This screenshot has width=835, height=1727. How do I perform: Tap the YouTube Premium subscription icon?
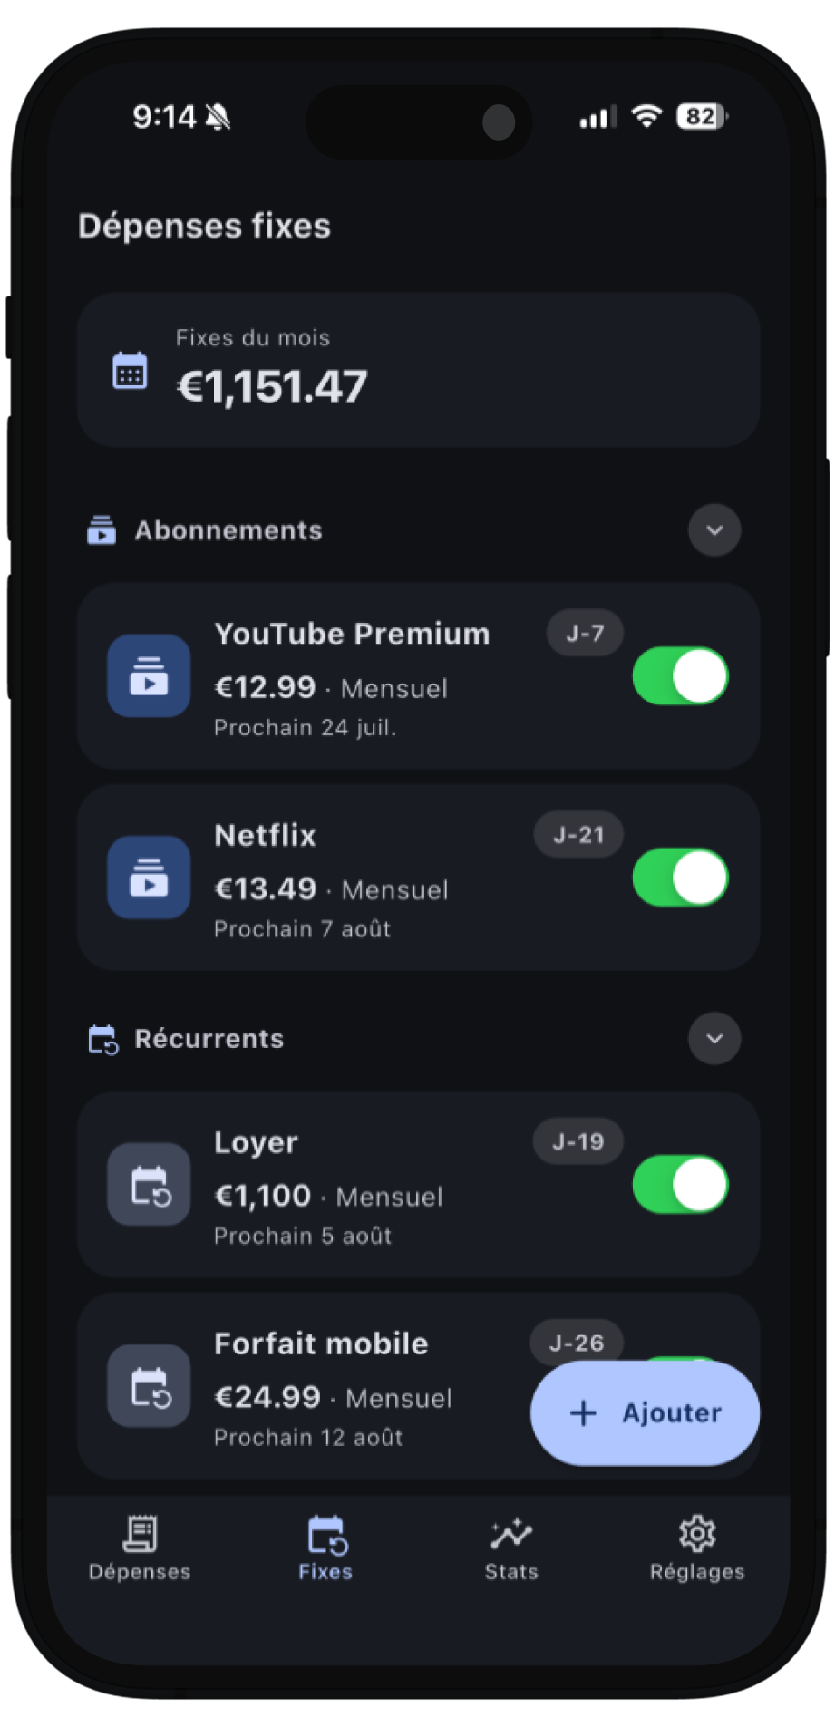tap(149, 676)
